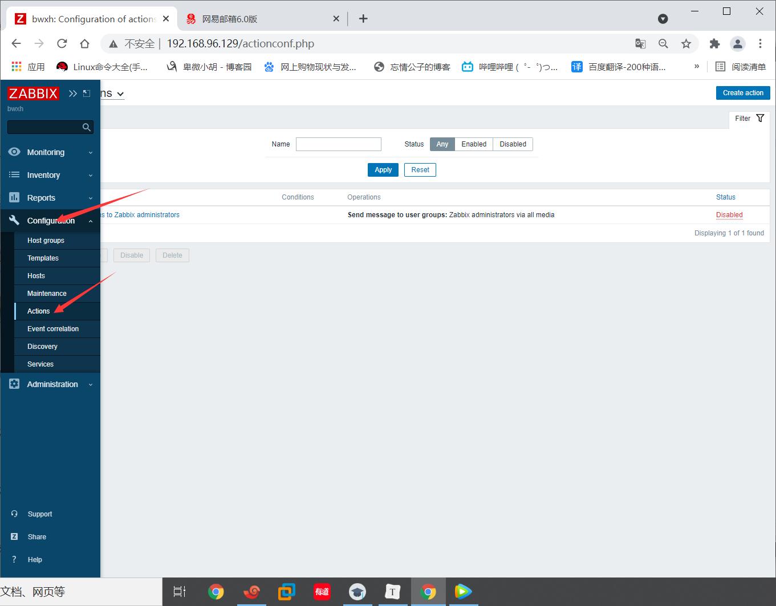The width and height of the screenshot is (776, 606).
Task: Click the Reset filter button
Action: 420,170
